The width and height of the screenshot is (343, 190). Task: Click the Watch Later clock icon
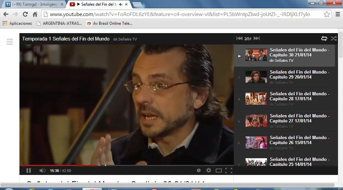pyautogui.click(x=199, y=170)
